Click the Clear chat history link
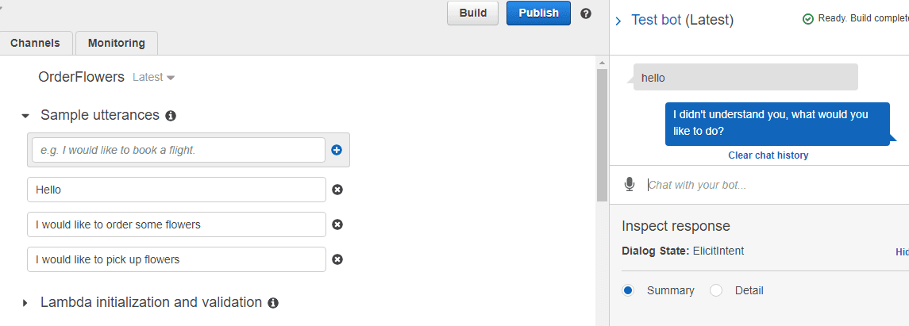 768,155
